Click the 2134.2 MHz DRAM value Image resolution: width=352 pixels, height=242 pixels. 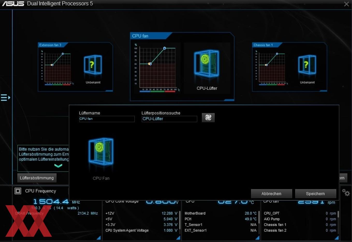pyautogui.click(x=88, y=213)
